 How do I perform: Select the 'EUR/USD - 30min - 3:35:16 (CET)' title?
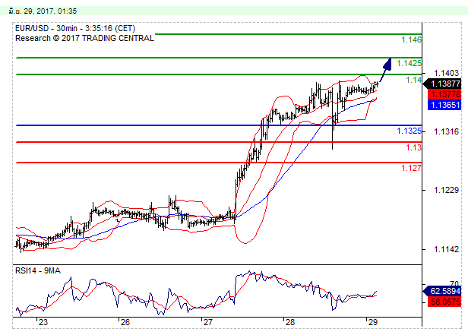coord(75,28)
